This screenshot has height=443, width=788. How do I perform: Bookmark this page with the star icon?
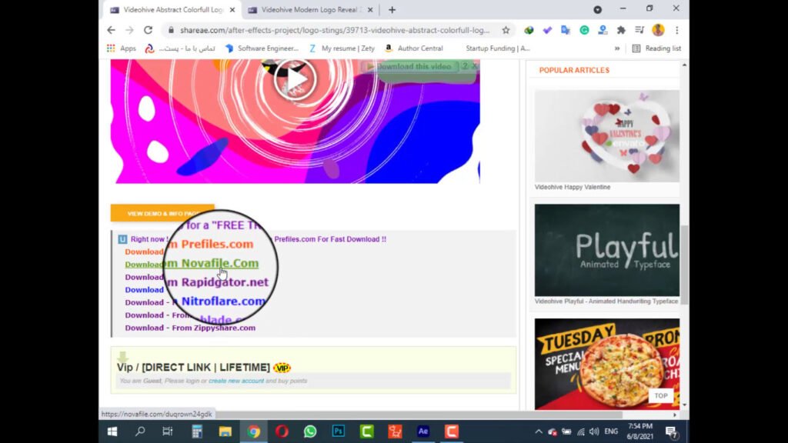(506, 30)
